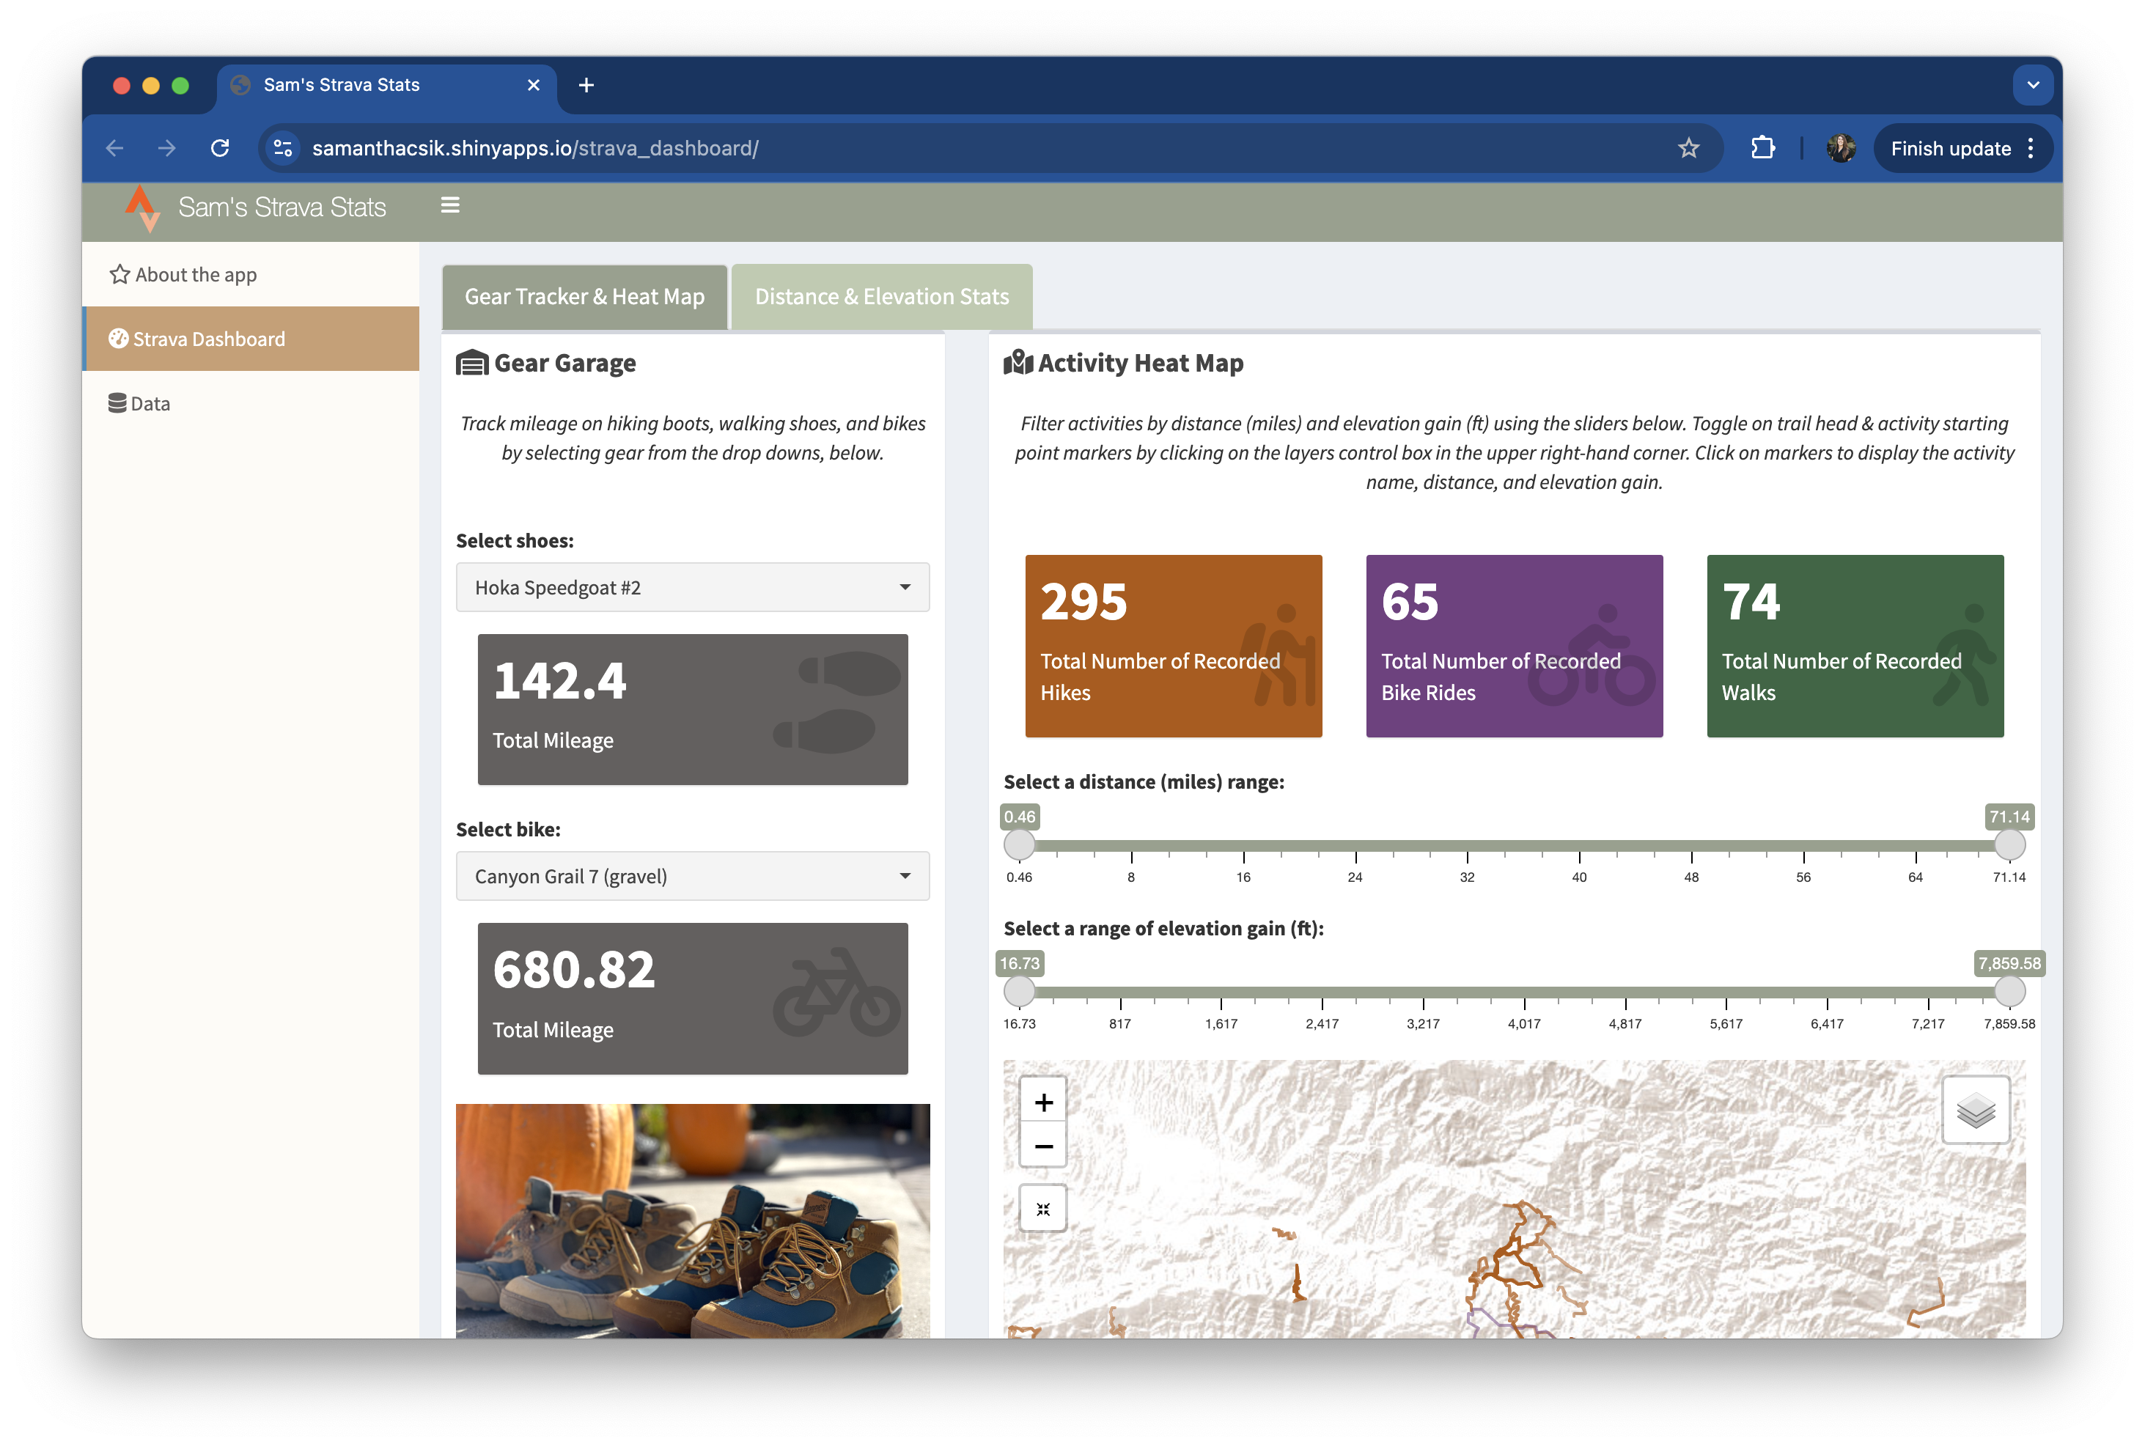The height and width of the screenshot is (1447, 2145).
Task: Zoom in on the heat map
Action: pos(1043,1102)
